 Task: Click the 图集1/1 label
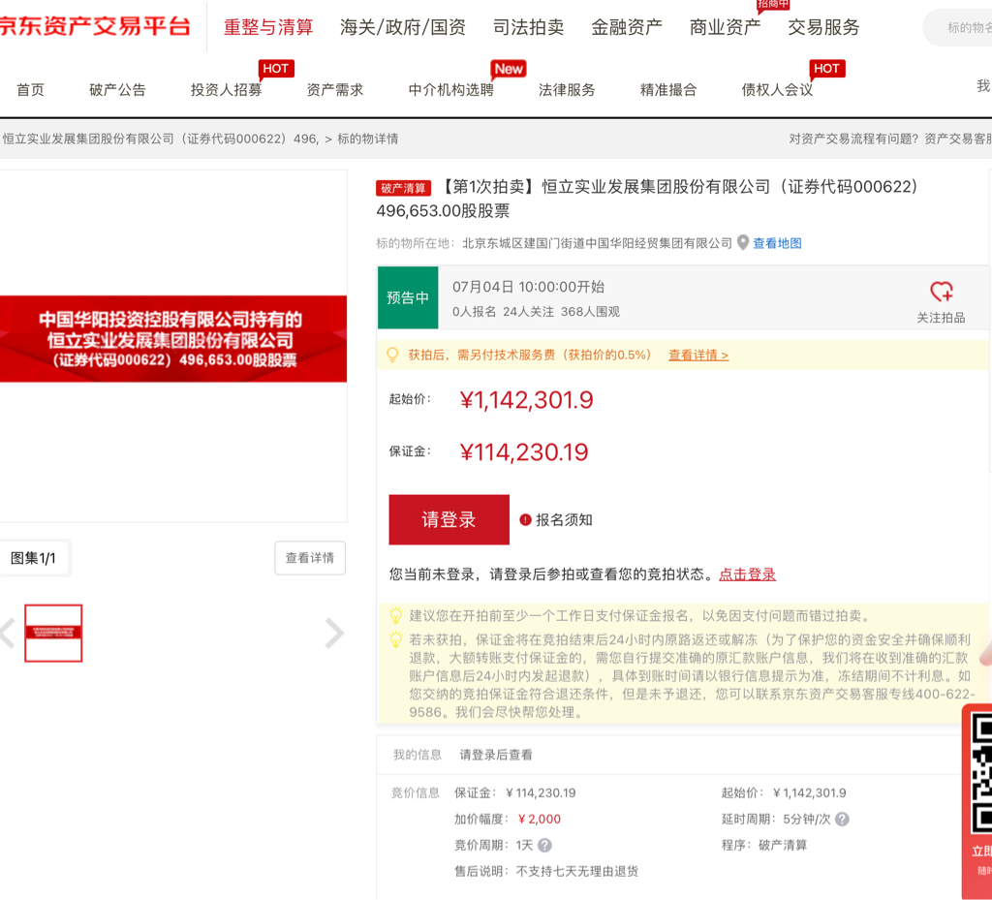click(34, 558)
